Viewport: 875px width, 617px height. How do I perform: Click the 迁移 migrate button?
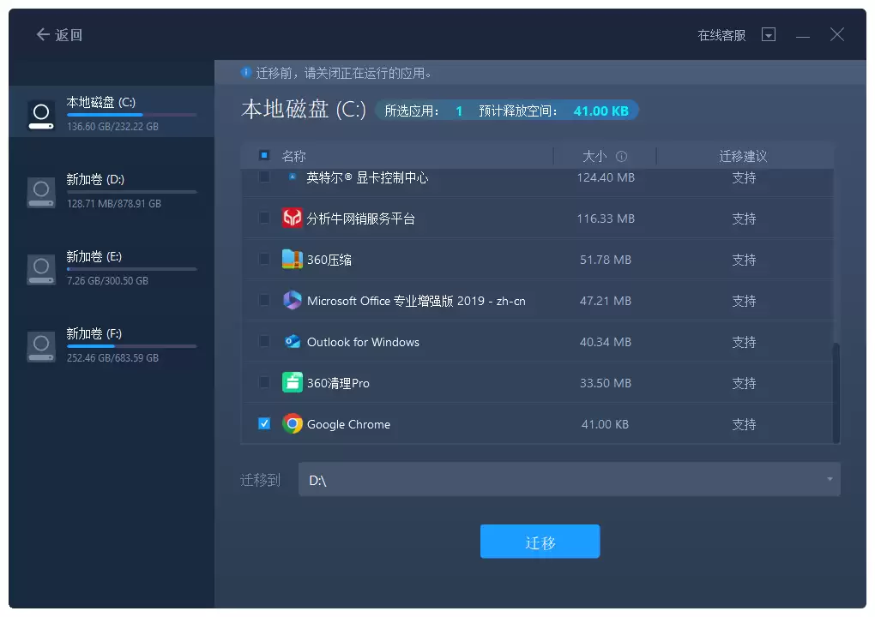click(540, 541)
